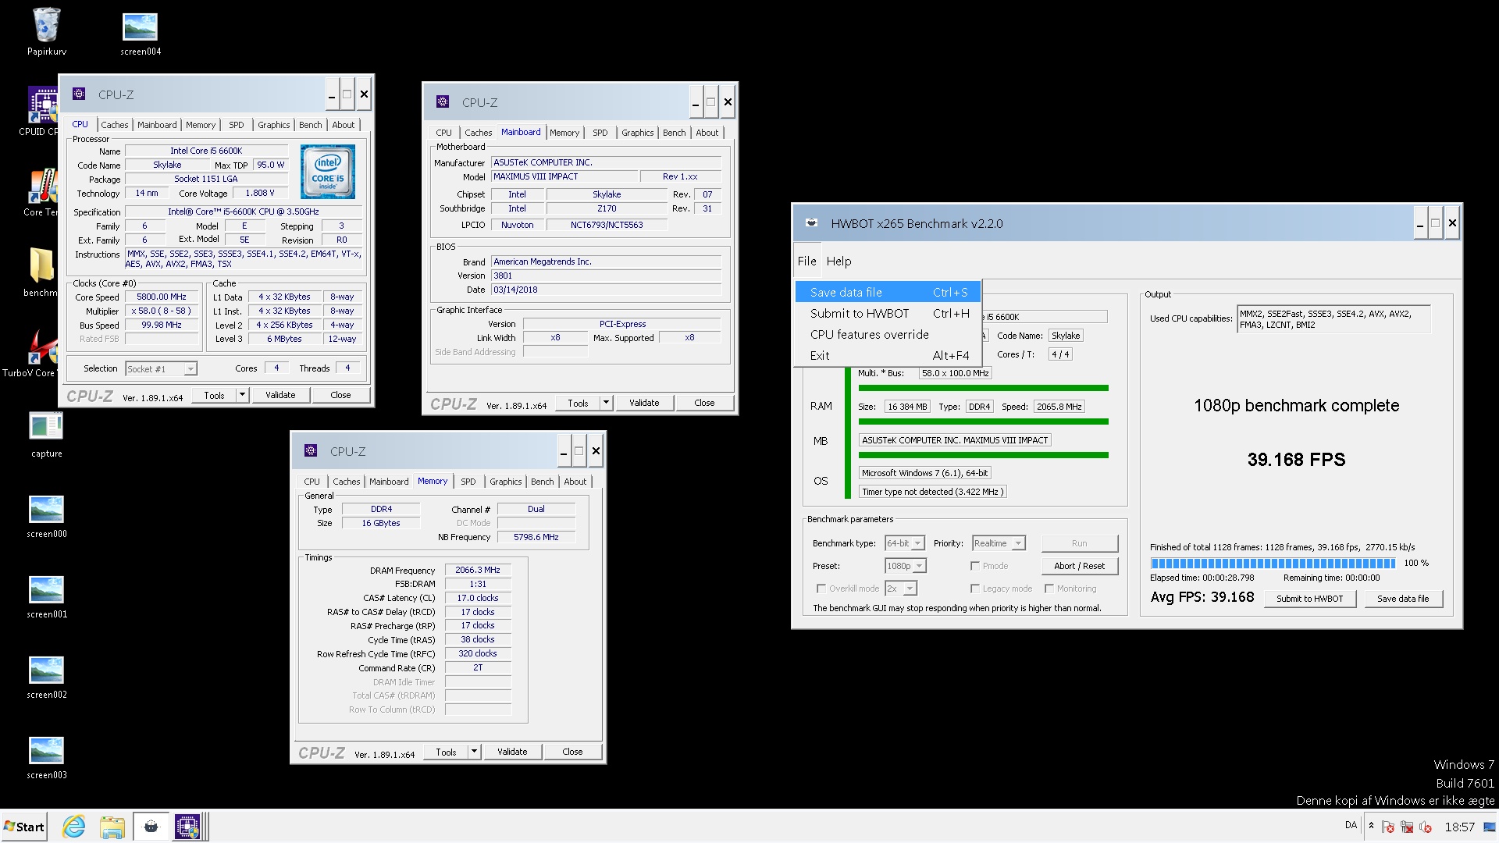The height and width of the screenshot is (843, 1499).
Task: Open the Bench tab in the CPU window
Action: coord(310,125)
